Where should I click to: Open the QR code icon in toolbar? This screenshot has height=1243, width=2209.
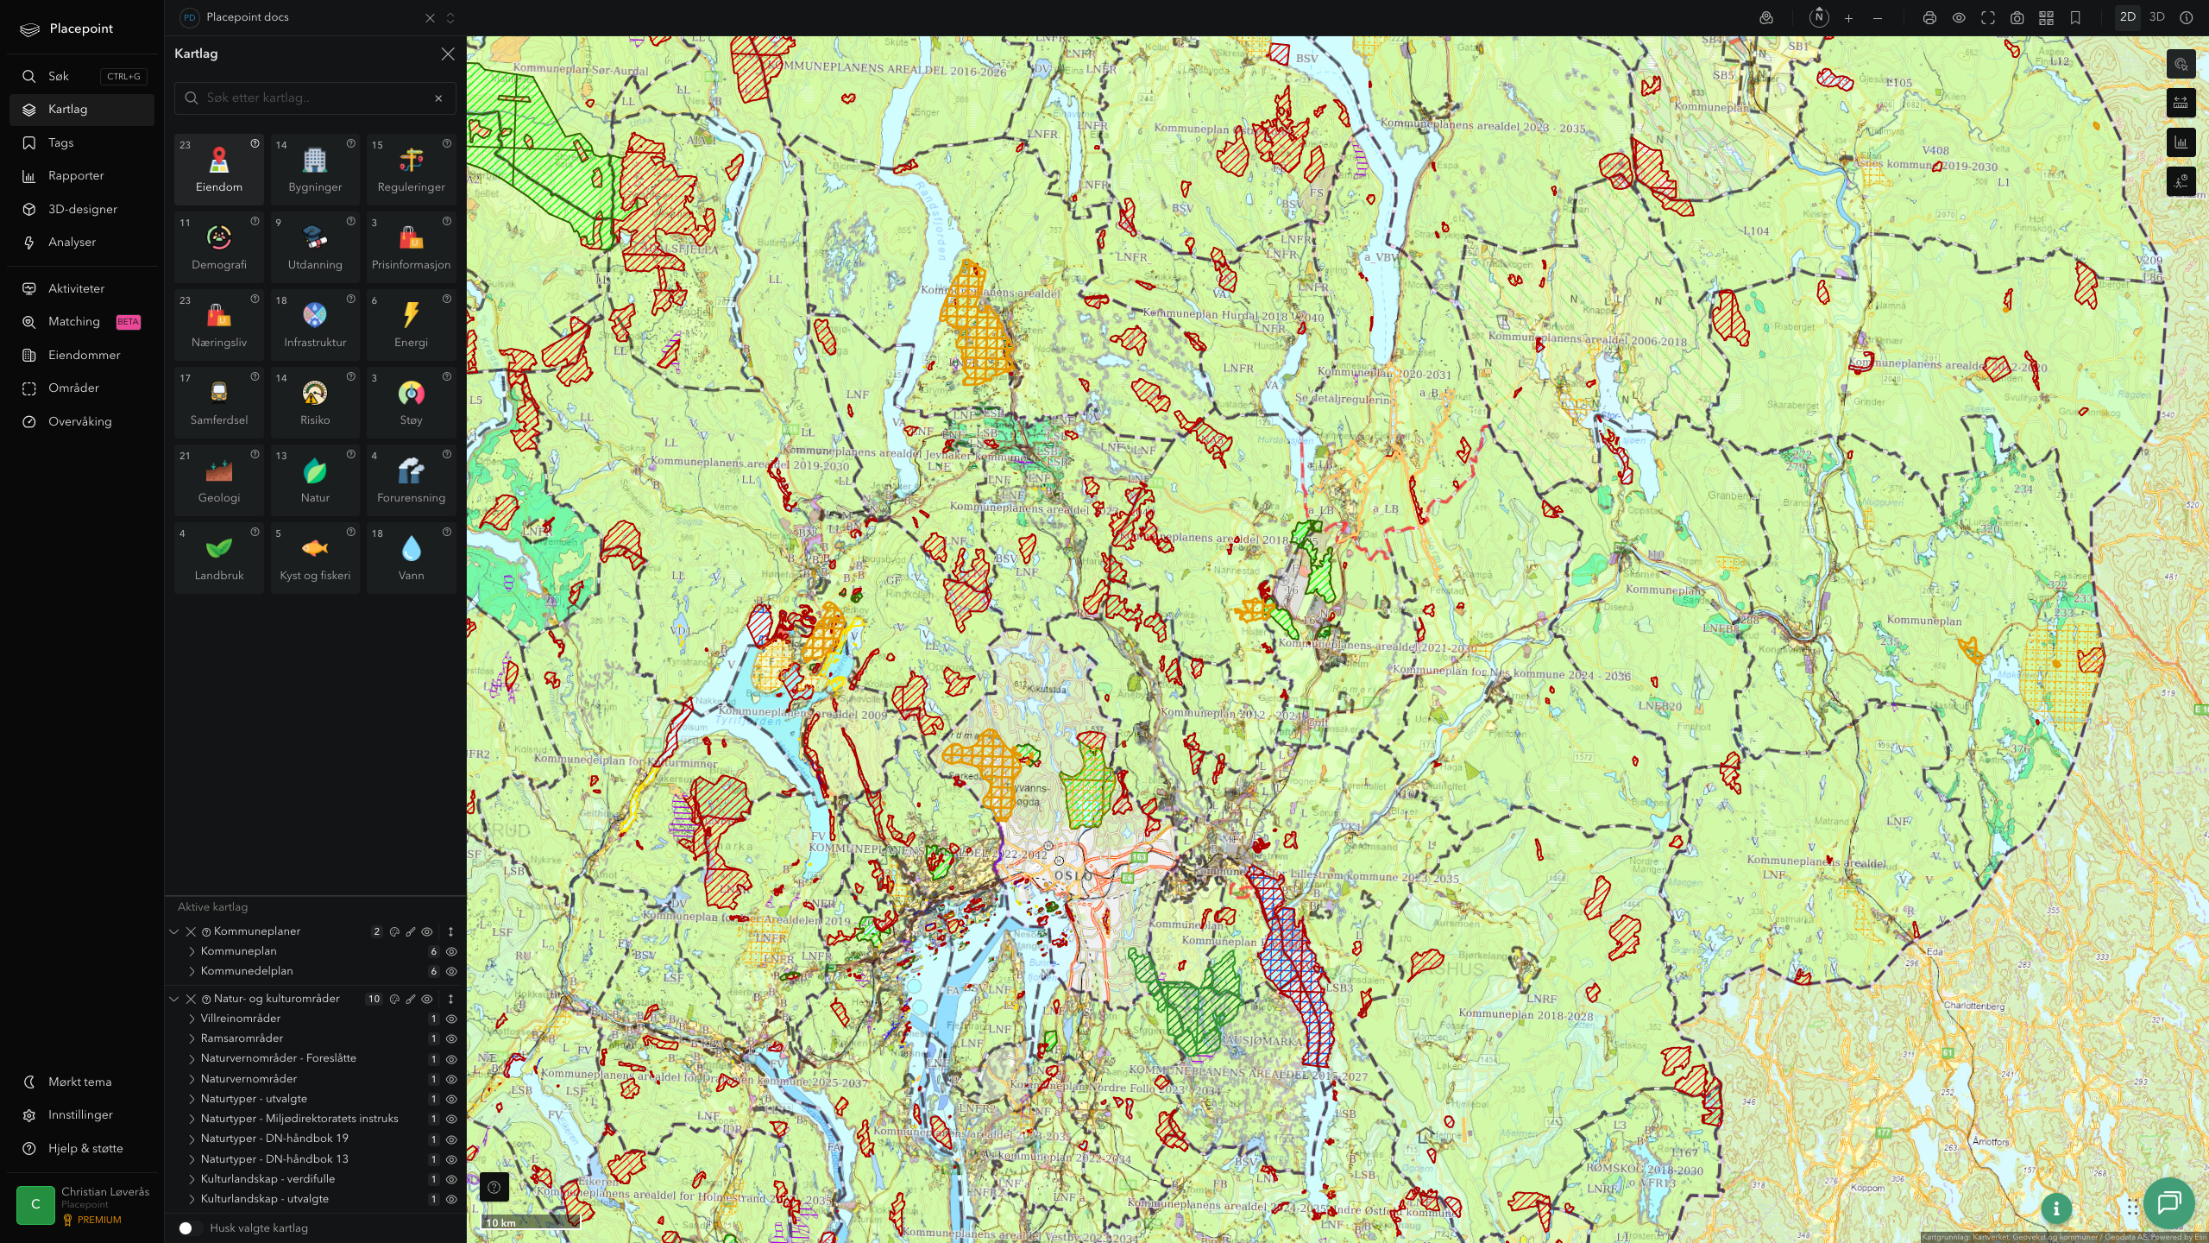pos(2046,18)
